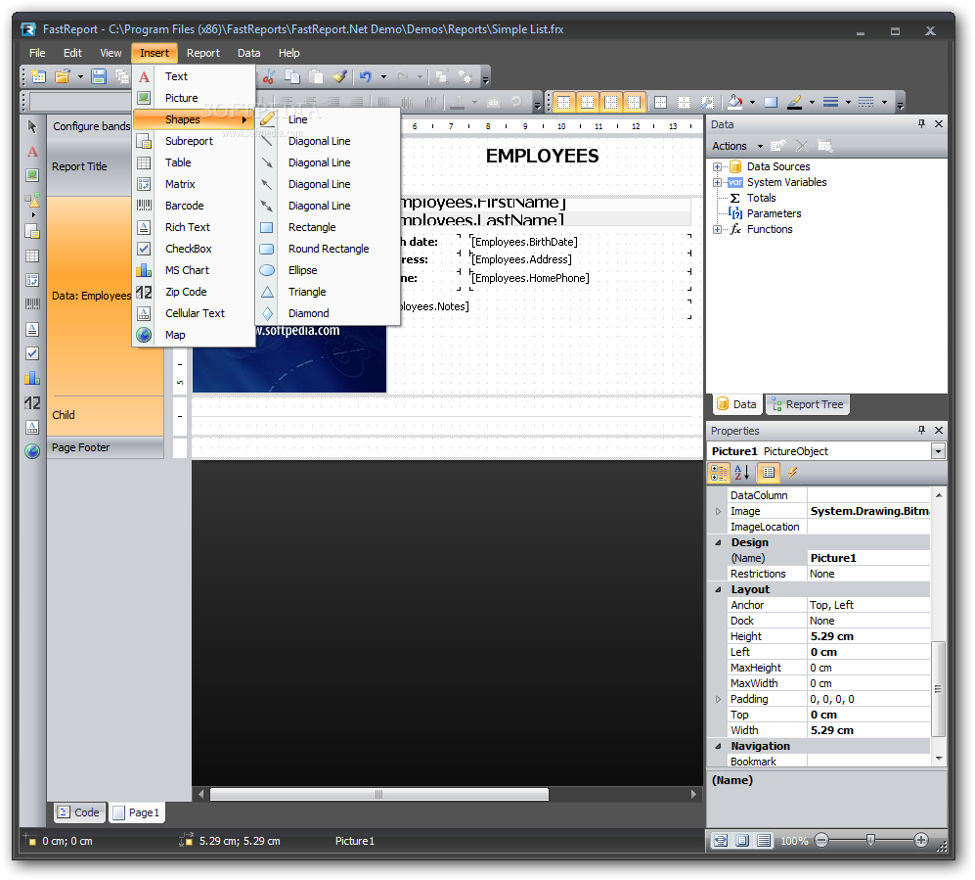Click the horizontal scrollbar thumb

[x=379, y=794]
